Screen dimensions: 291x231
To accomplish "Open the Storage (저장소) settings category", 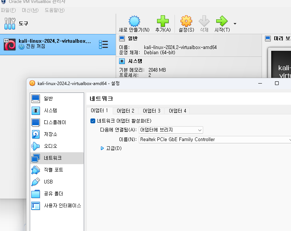I will coord(57,134).
